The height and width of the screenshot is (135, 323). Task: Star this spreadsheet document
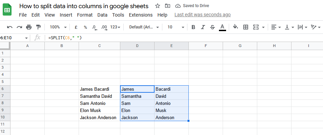[x=158, y=6]
